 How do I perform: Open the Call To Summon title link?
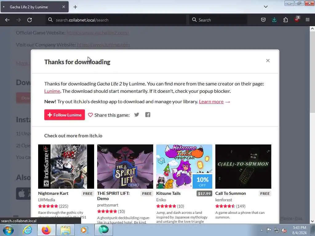coord(231,193)
